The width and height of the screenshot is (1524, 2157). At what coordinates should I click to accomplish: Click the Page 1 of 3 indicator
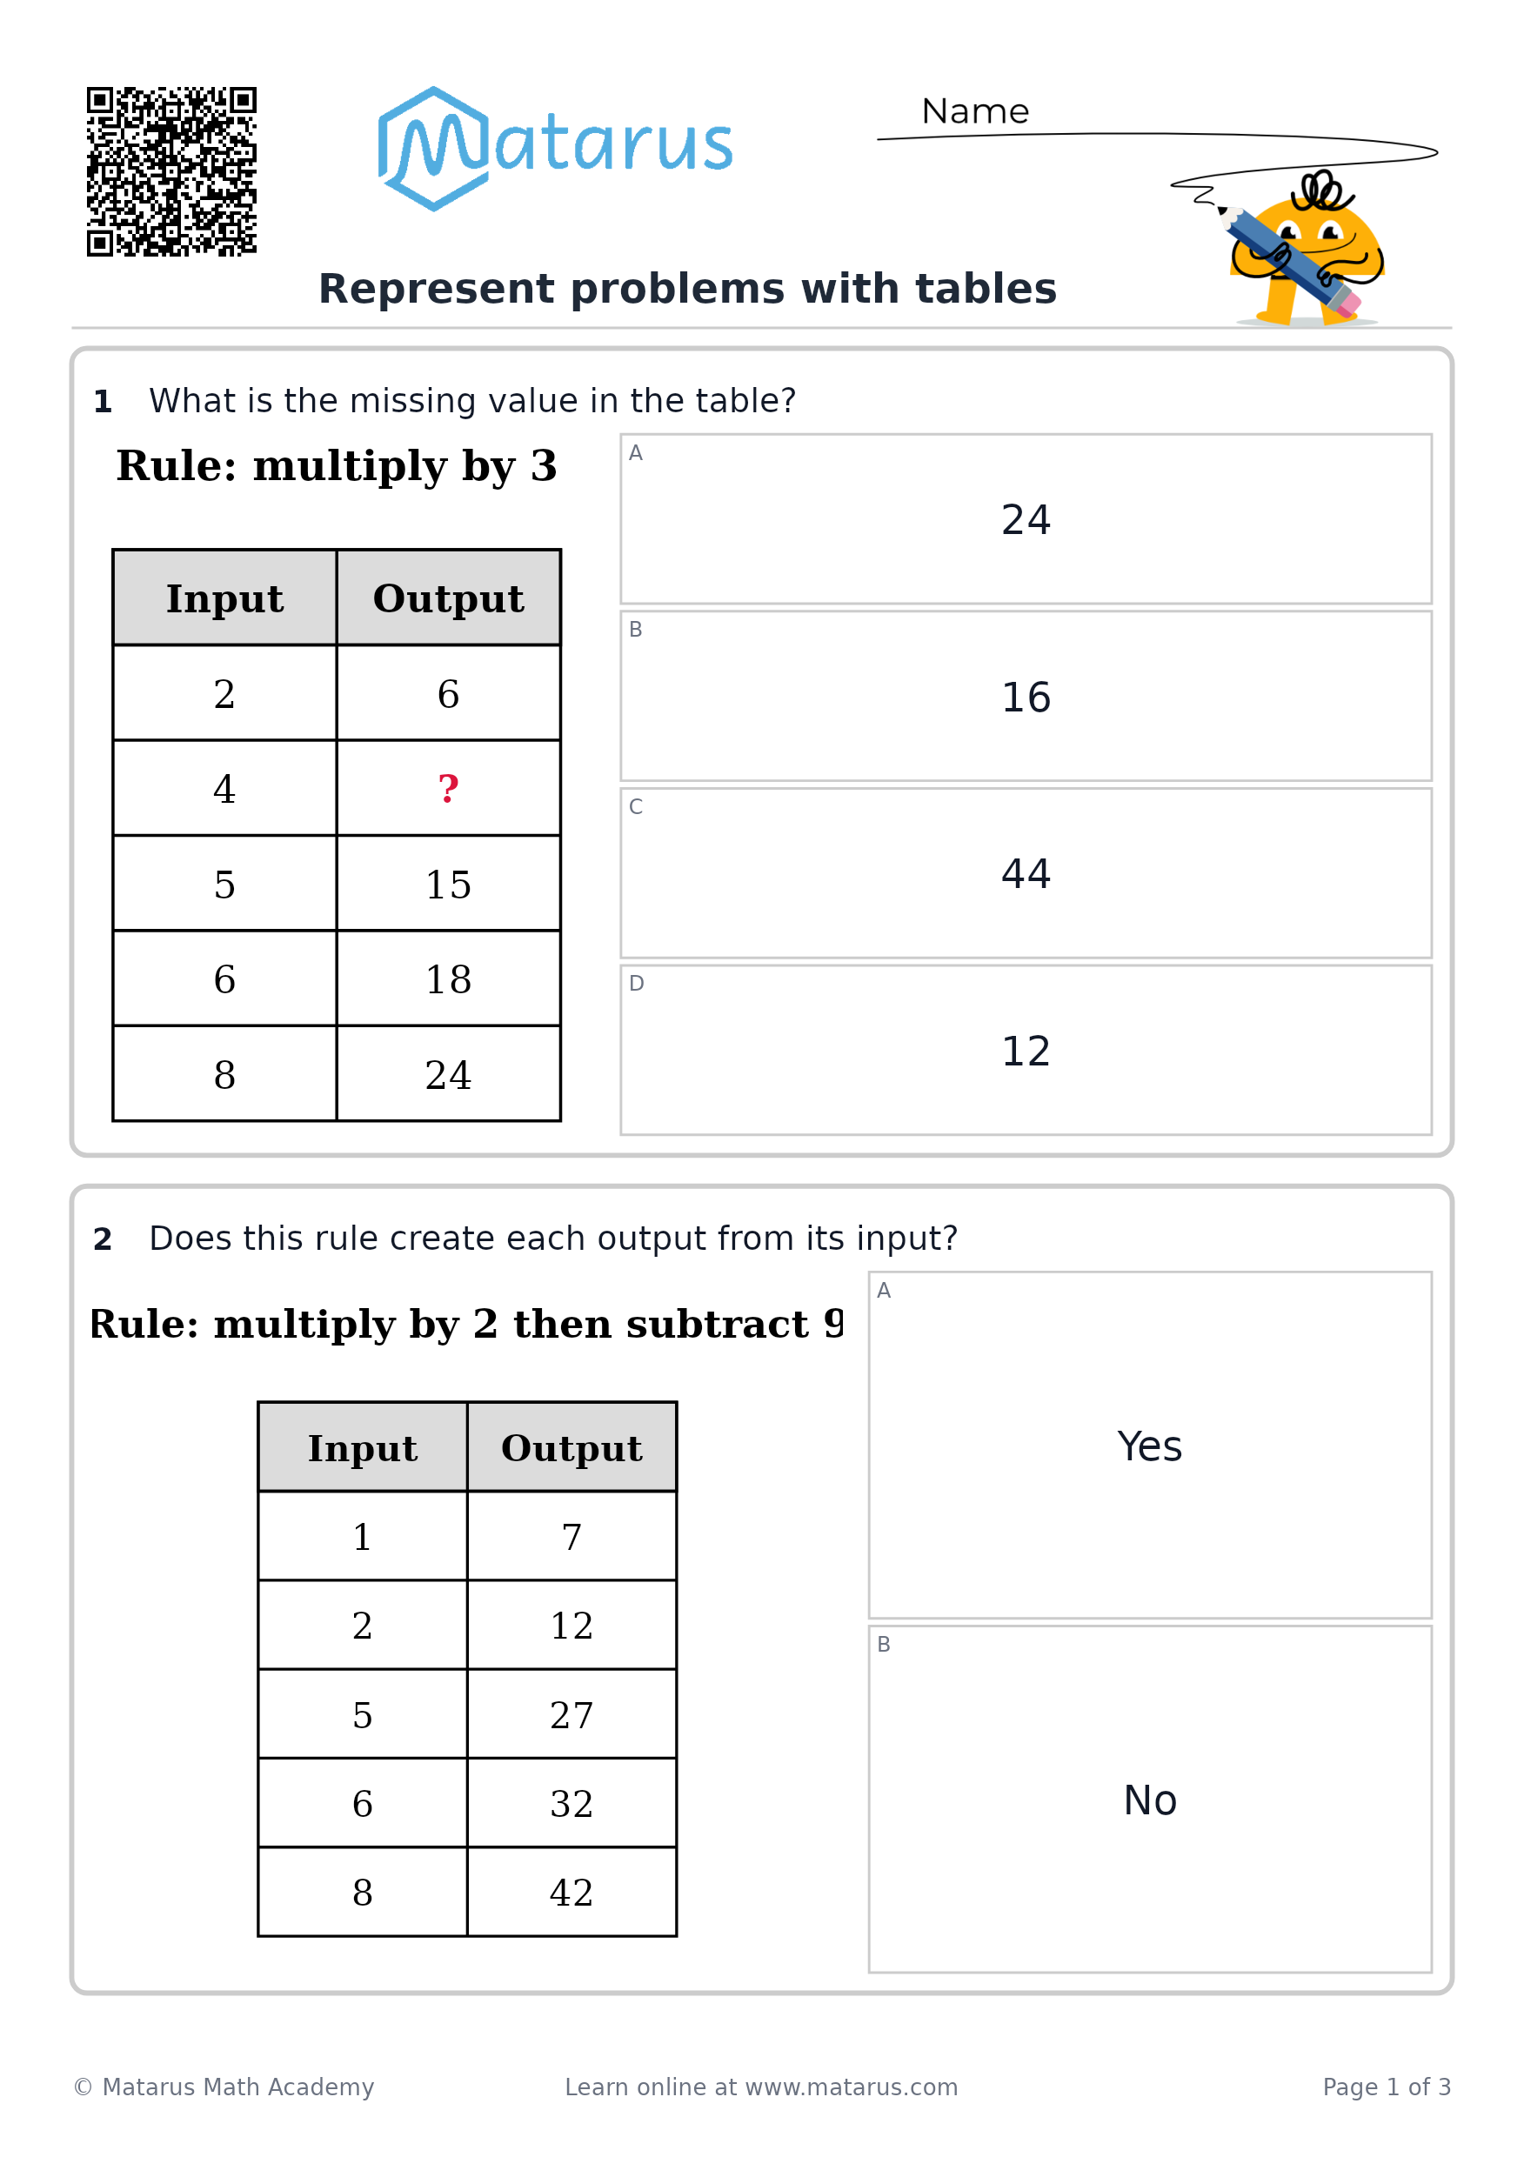[x=1387, y=2087]
